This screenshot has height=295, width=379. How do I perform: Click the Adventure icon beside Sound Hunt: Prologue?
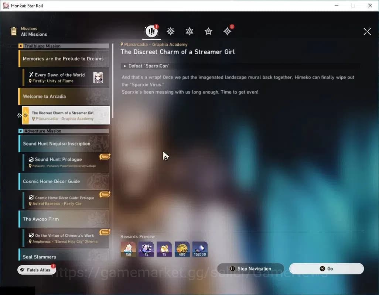click(x=31, y=159)
